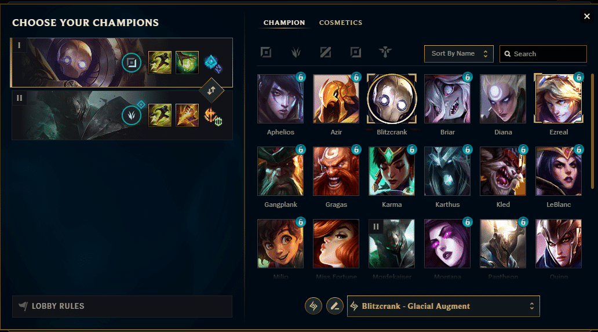Viewport: 598px width, 332px height.
Task: Select the second summoner spell on Mordekaiser slot
Action: tap(187, 115)
